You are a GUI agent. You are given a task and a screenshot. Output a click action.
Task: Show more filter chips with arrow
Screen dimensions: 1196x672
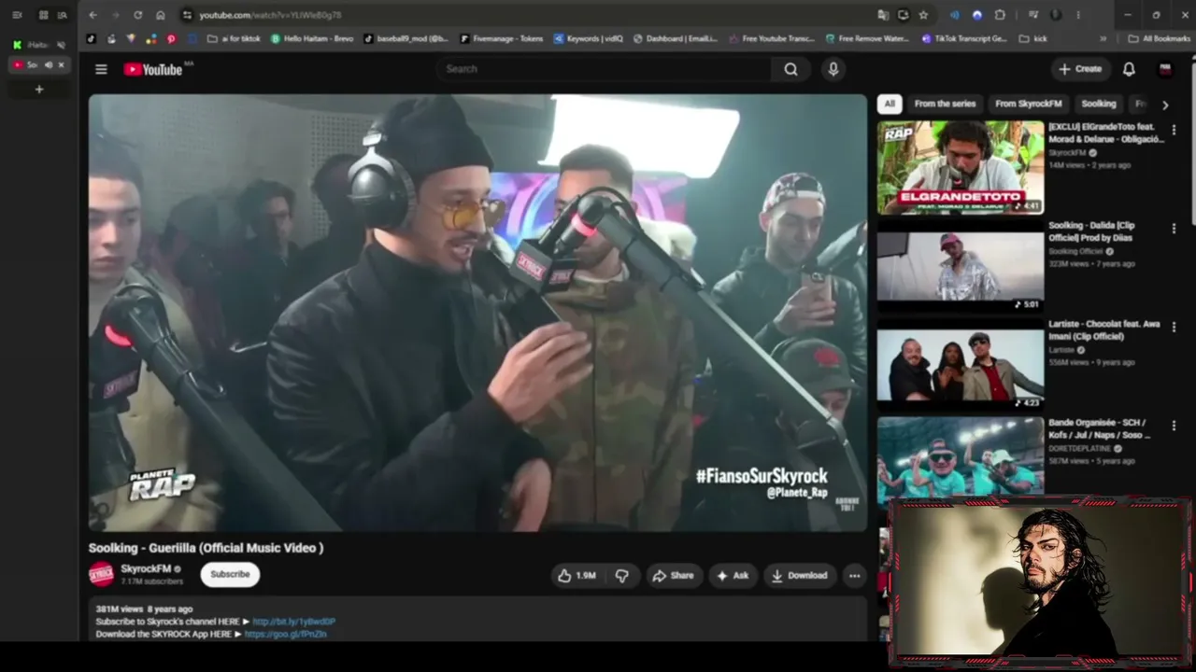point(1164,105)
